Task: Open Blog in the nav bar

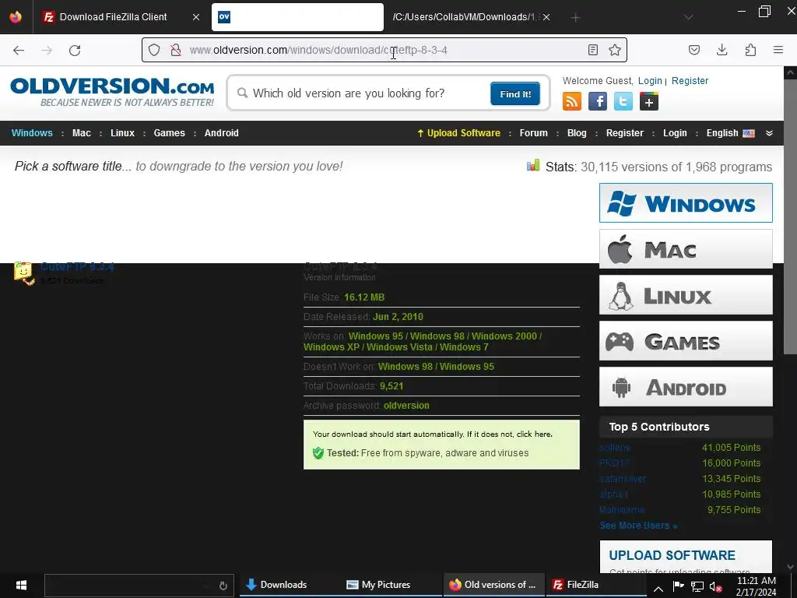Action: click(577, 132)
